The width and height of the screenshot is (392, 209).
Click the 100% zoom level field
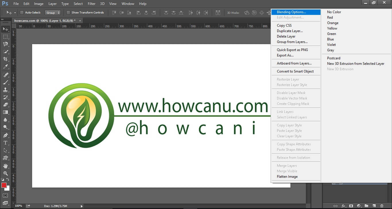(18, 206)
